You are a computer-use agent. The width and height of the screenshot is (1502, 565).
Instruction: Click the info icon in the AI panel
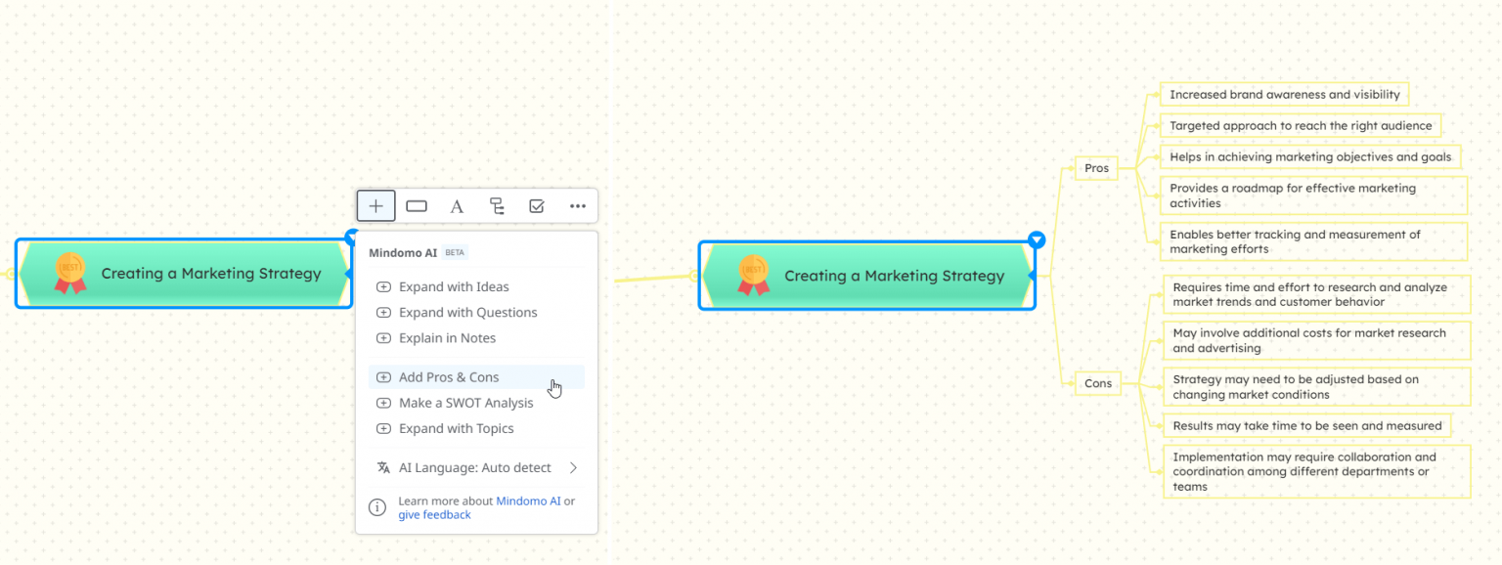(x=376, y=507)
